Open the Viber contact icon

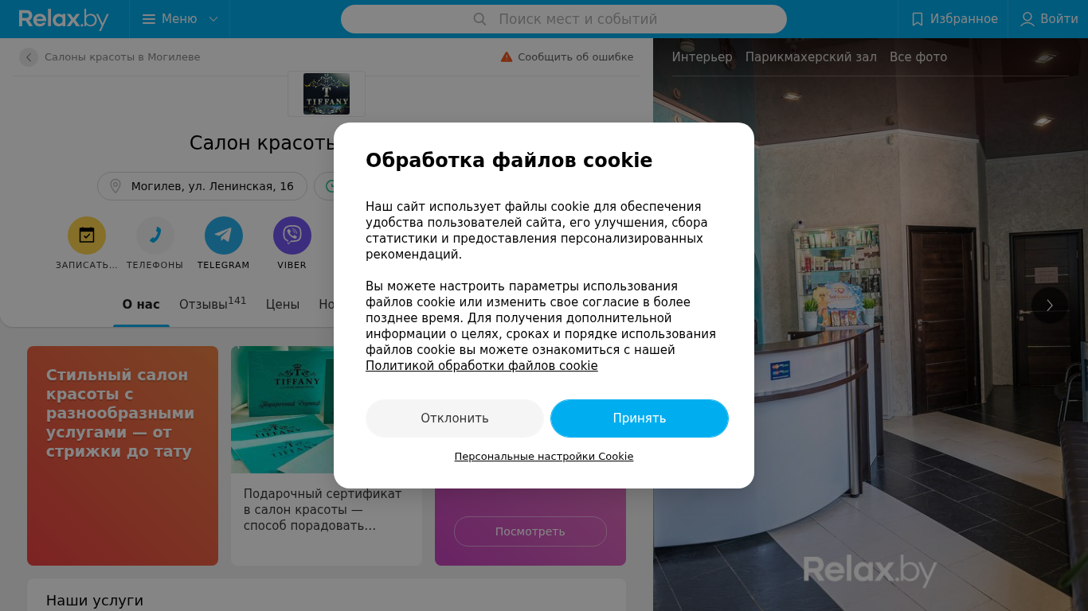[292, 235]
